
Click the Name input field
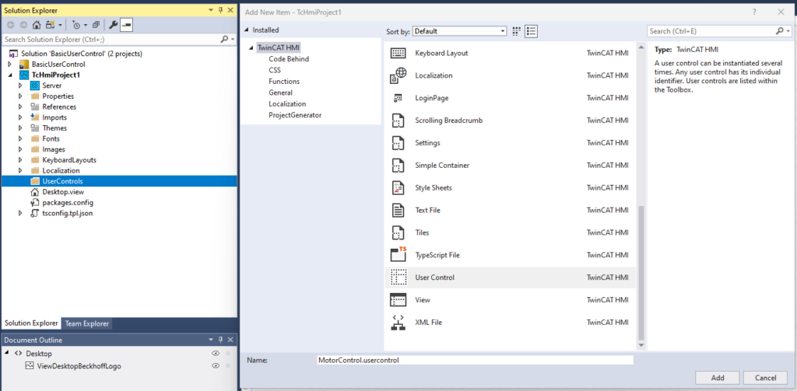tap(475, 360)
